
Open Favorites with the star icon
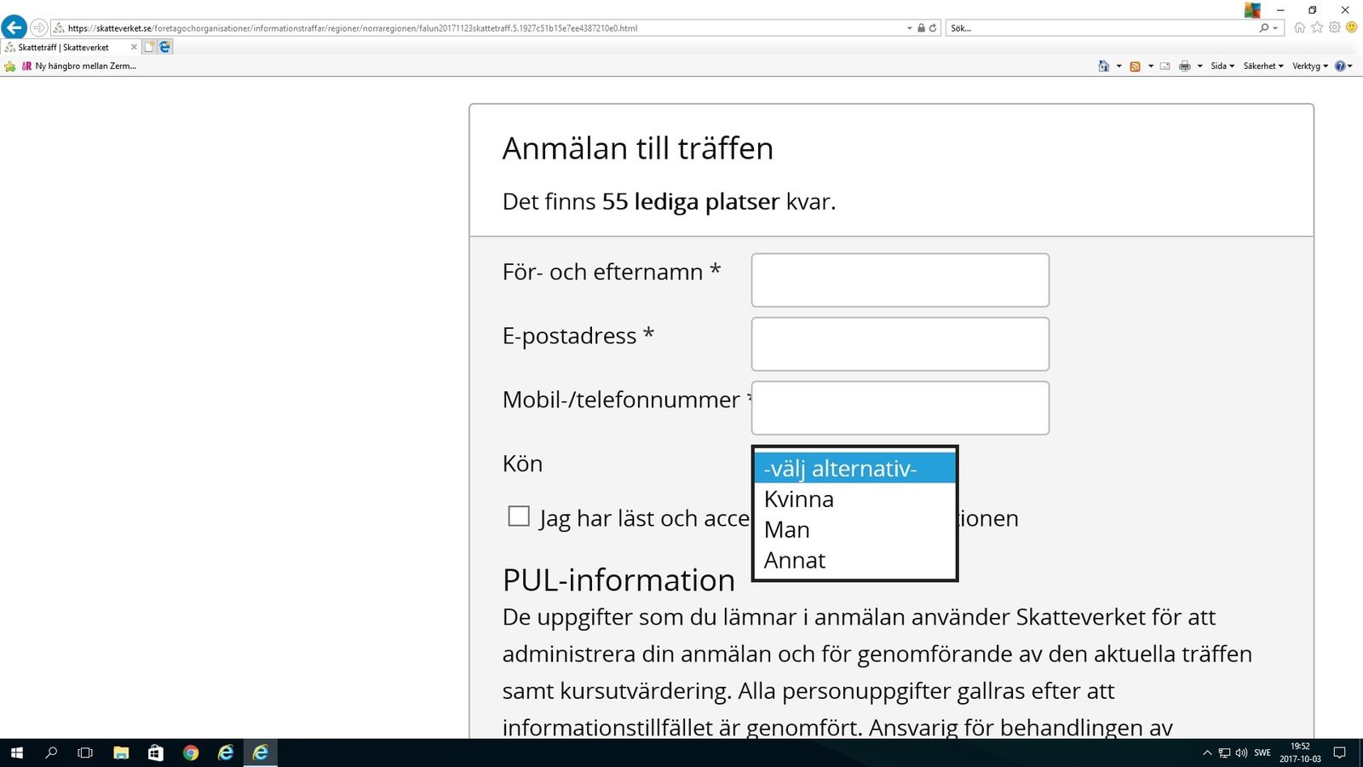click(1317, 27)
